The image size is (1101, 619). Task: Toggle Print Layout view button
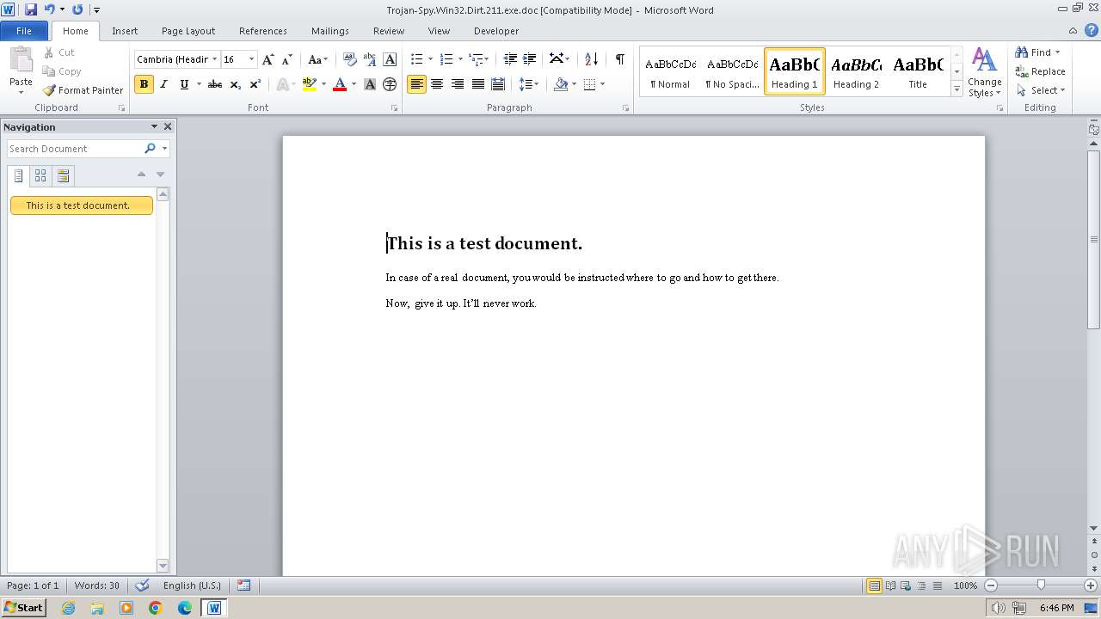tap(874, 585)
